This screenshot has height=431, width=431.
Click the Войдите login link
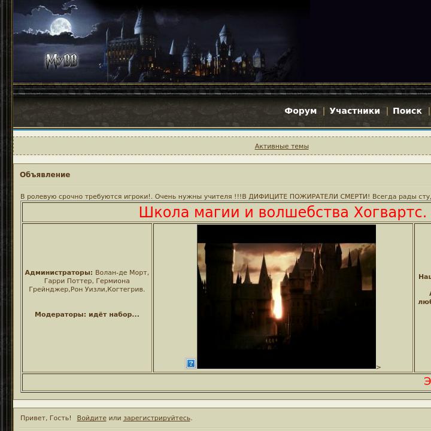[92, 418]
